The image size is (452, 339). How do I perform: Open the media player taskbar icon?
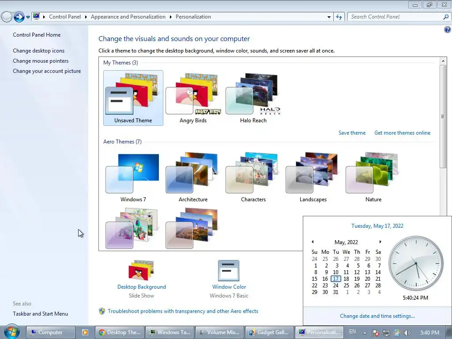click(85, 332)
